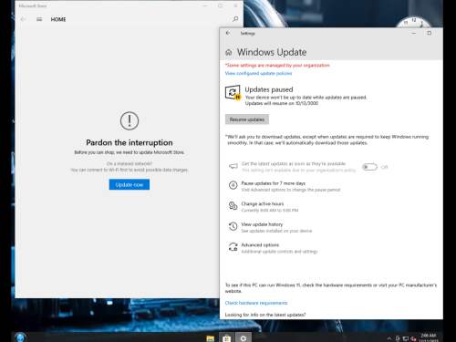Viewport: 456px width, 342px height.
Task: Click the desktop clock gadget
Action: [413, 22]
